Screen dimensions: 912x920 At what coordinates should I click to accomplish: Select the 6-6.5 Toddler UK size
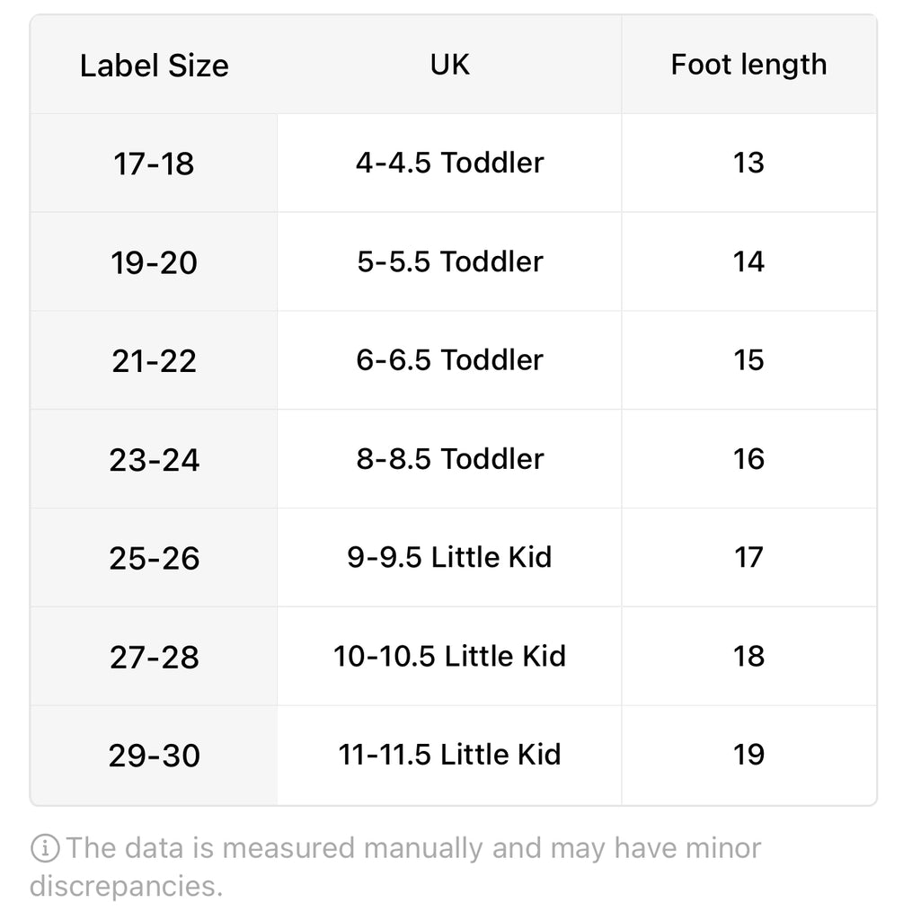point(449,360)
